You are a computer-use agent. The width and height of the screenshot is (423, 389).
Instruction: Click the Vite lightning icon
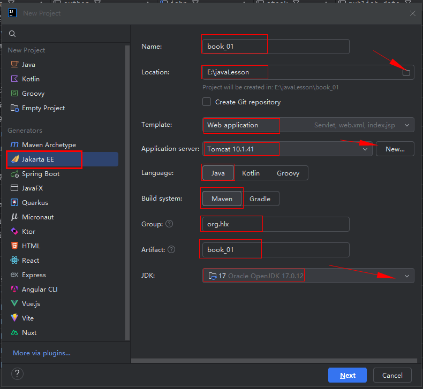tap(14, 318)
